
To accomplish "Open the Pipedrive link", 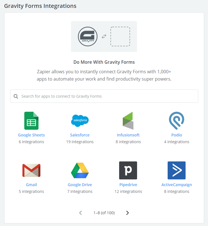I will 128,185.
